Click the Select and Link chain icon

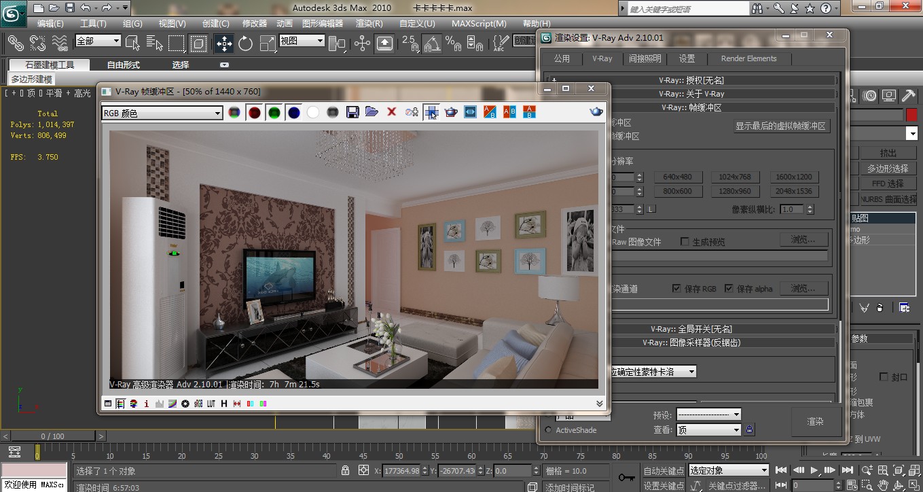15,43
